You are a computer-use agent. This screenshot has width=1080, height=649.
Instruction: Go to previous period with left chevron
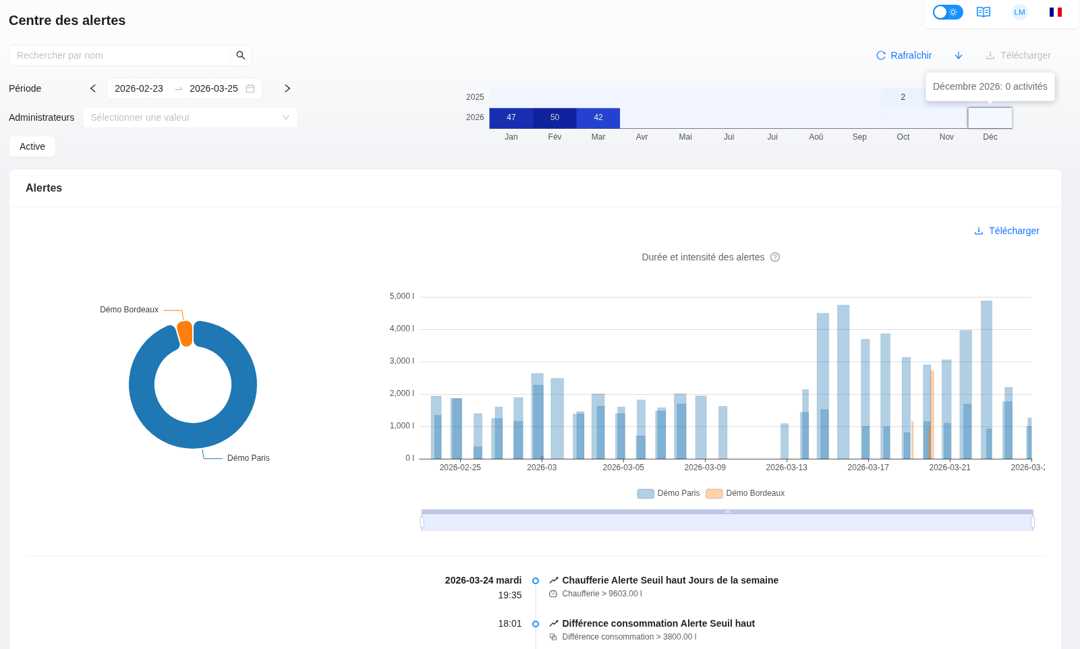click(93, 88)
